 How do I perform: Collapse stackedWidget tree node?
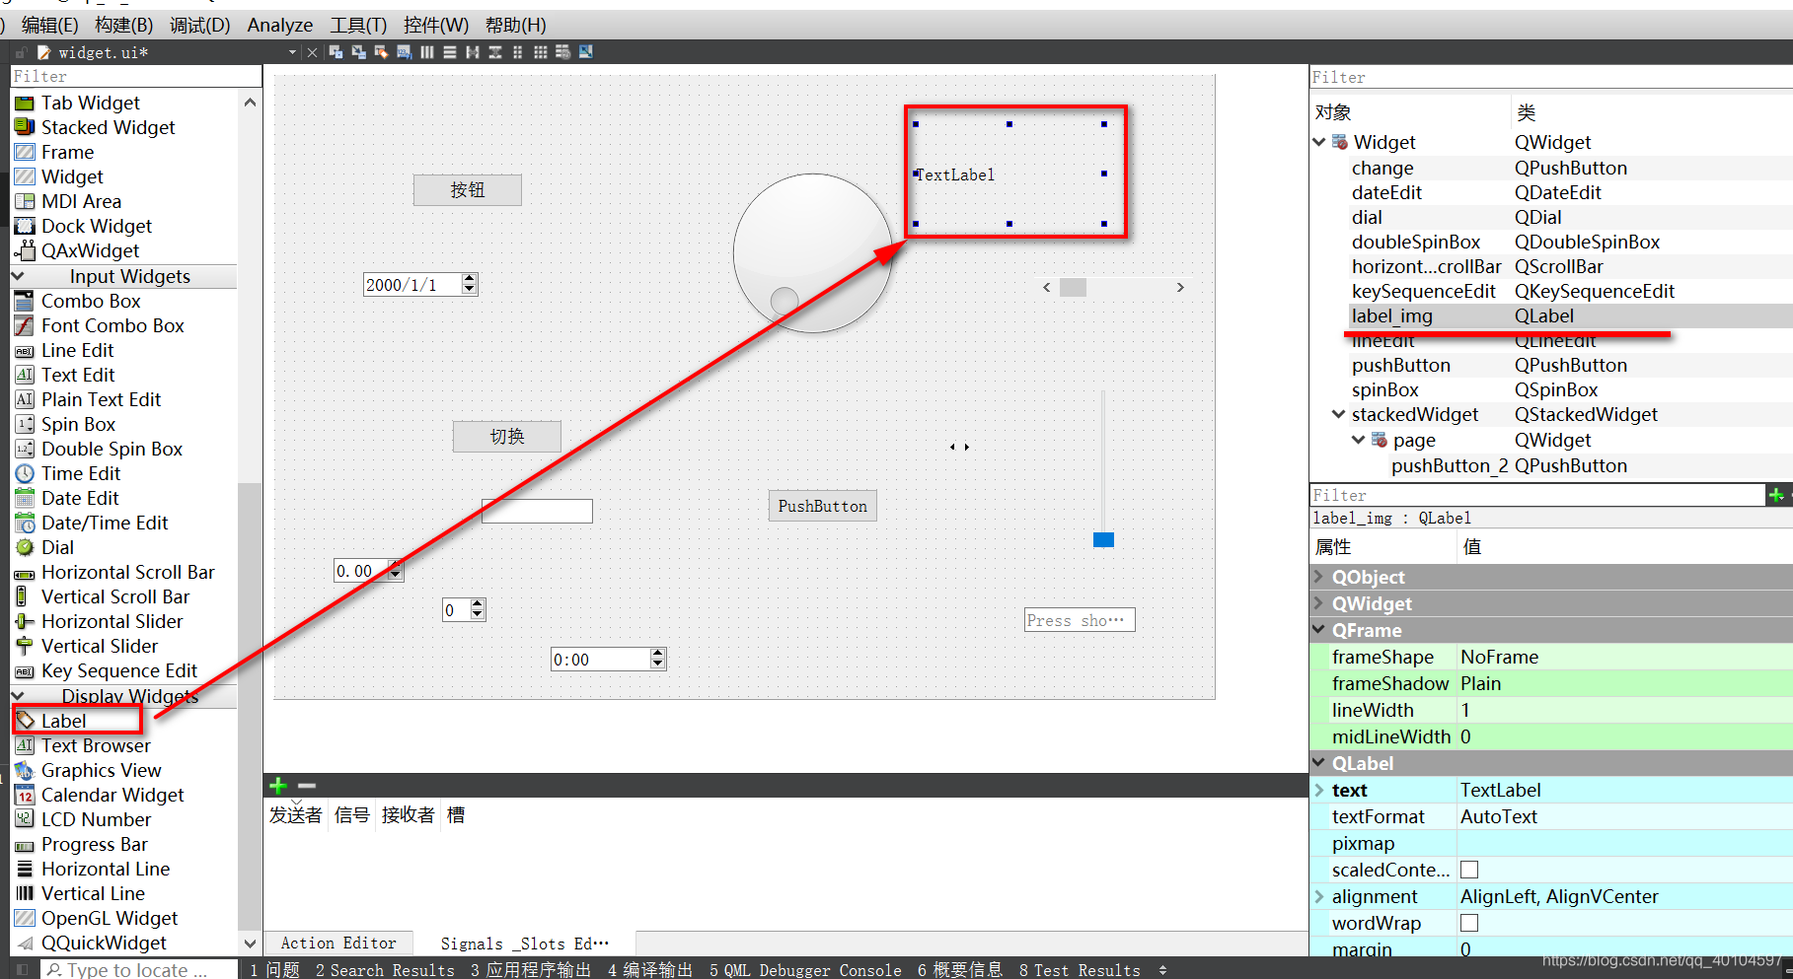[1339, 414]
